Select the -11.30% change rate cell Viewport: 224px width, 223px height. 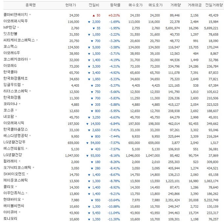(x=114, y=219)
